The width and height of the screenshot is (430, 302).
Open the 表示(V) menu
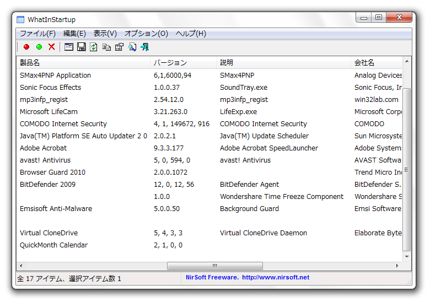[x=105, y=34]
